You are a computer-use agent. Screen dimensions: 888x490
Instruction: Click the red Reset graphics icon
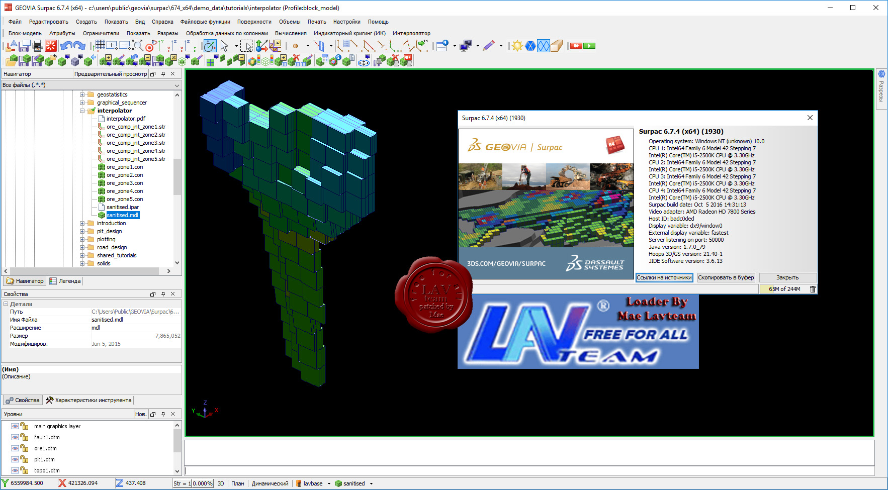(51, 46)
